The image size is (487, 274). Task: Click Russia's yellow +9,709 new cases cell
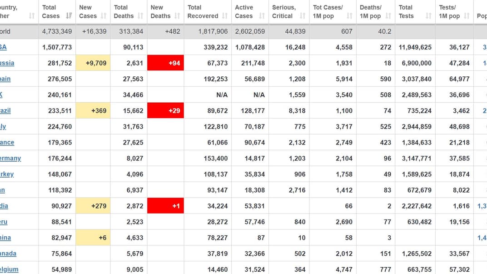93,63
